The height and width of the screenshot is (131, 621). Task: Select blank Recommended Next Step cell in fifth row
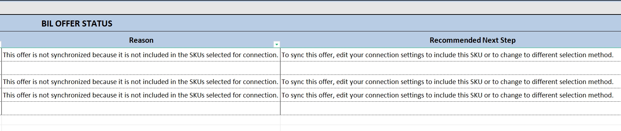click(451, 108)
